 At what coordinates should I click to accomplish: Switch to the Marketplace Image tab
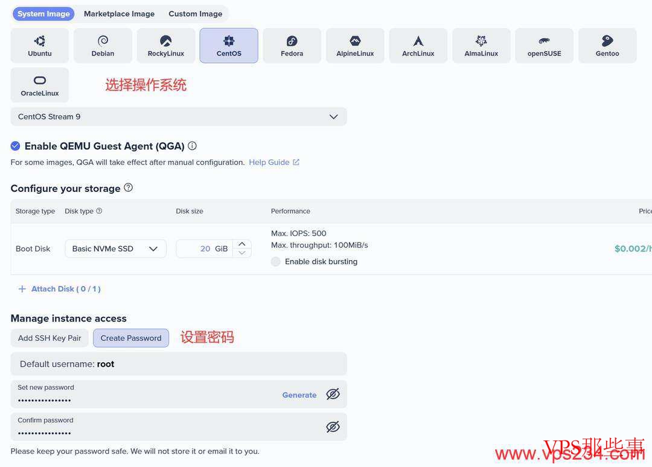point(119,14)
